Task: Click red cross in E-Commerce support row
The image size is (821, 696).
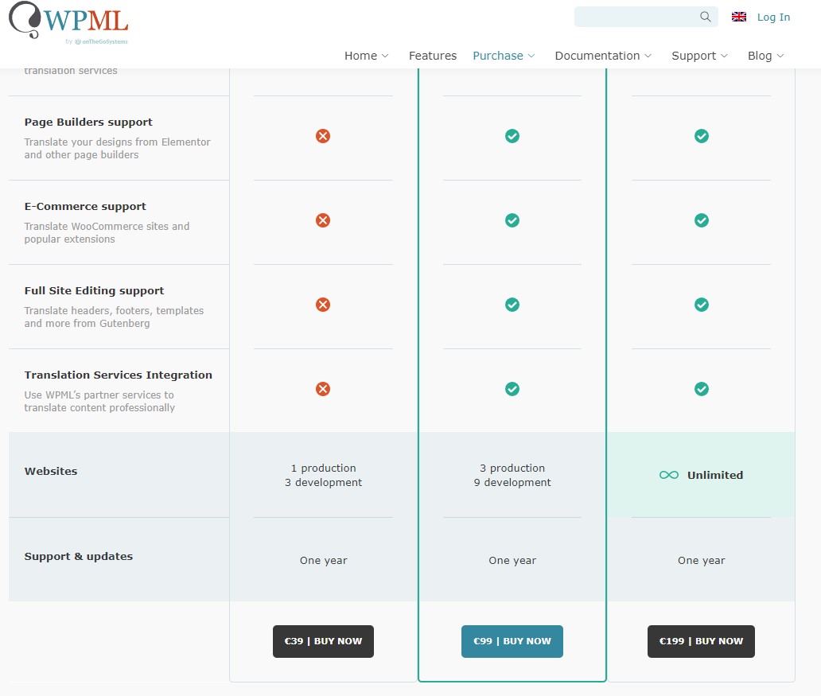Action: pyautogui.click(x=323, y=220)
